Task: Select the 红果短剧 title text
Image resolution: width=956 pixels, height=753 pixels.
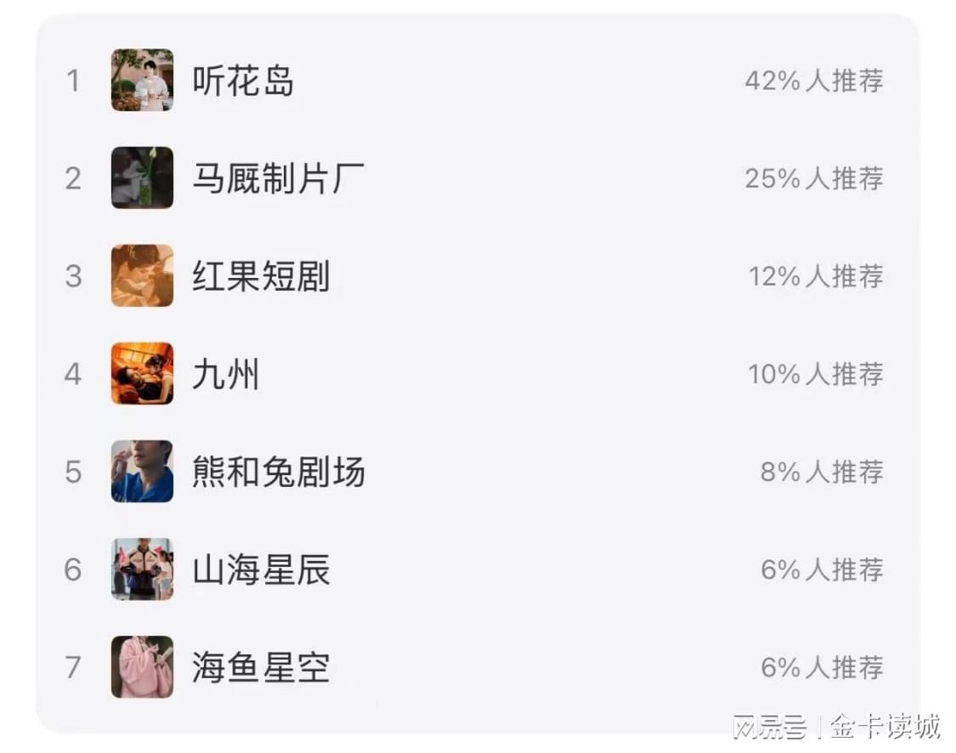Action: click(261, 276)
